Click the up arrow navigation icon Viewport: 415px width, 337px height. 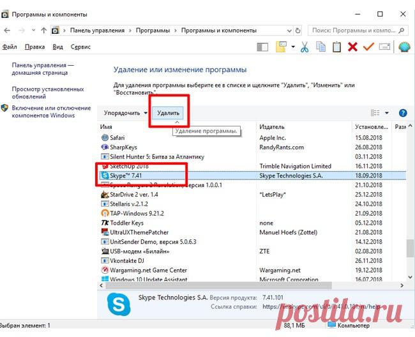[43, 30]
